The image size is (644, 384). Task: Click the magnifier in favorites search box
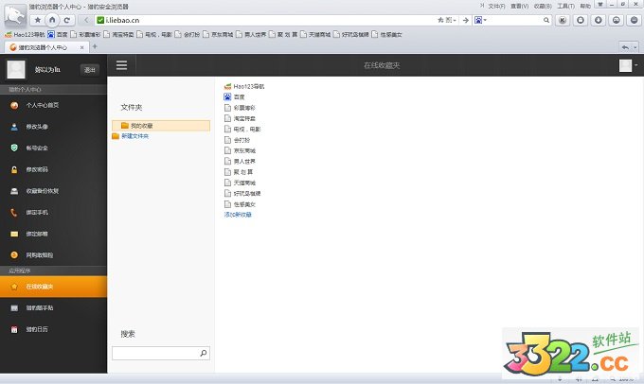(x=204, y=353)
